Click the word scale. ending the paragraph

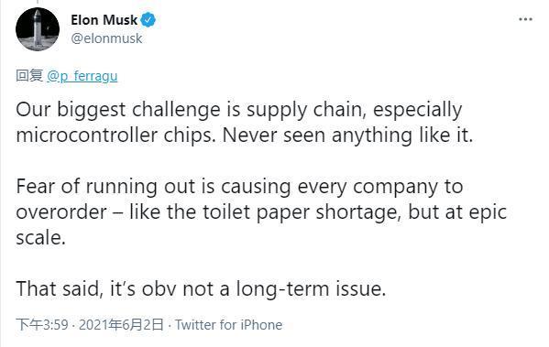40,238
